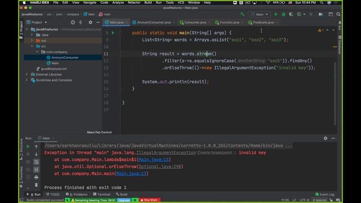The image size is (361, 203).
Task: Collapse the java8features project root
Action: (27, 29)
